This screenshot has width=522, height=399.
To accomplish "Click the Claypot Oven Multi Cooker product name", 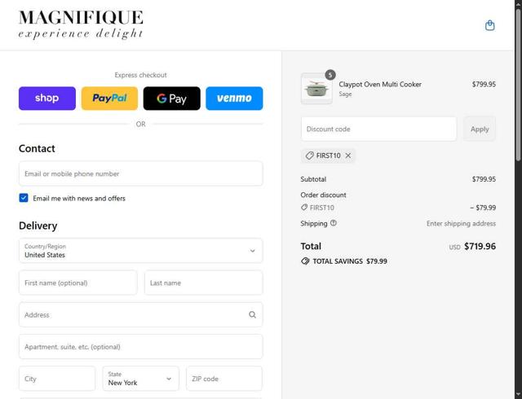I will tap(380, 85).
